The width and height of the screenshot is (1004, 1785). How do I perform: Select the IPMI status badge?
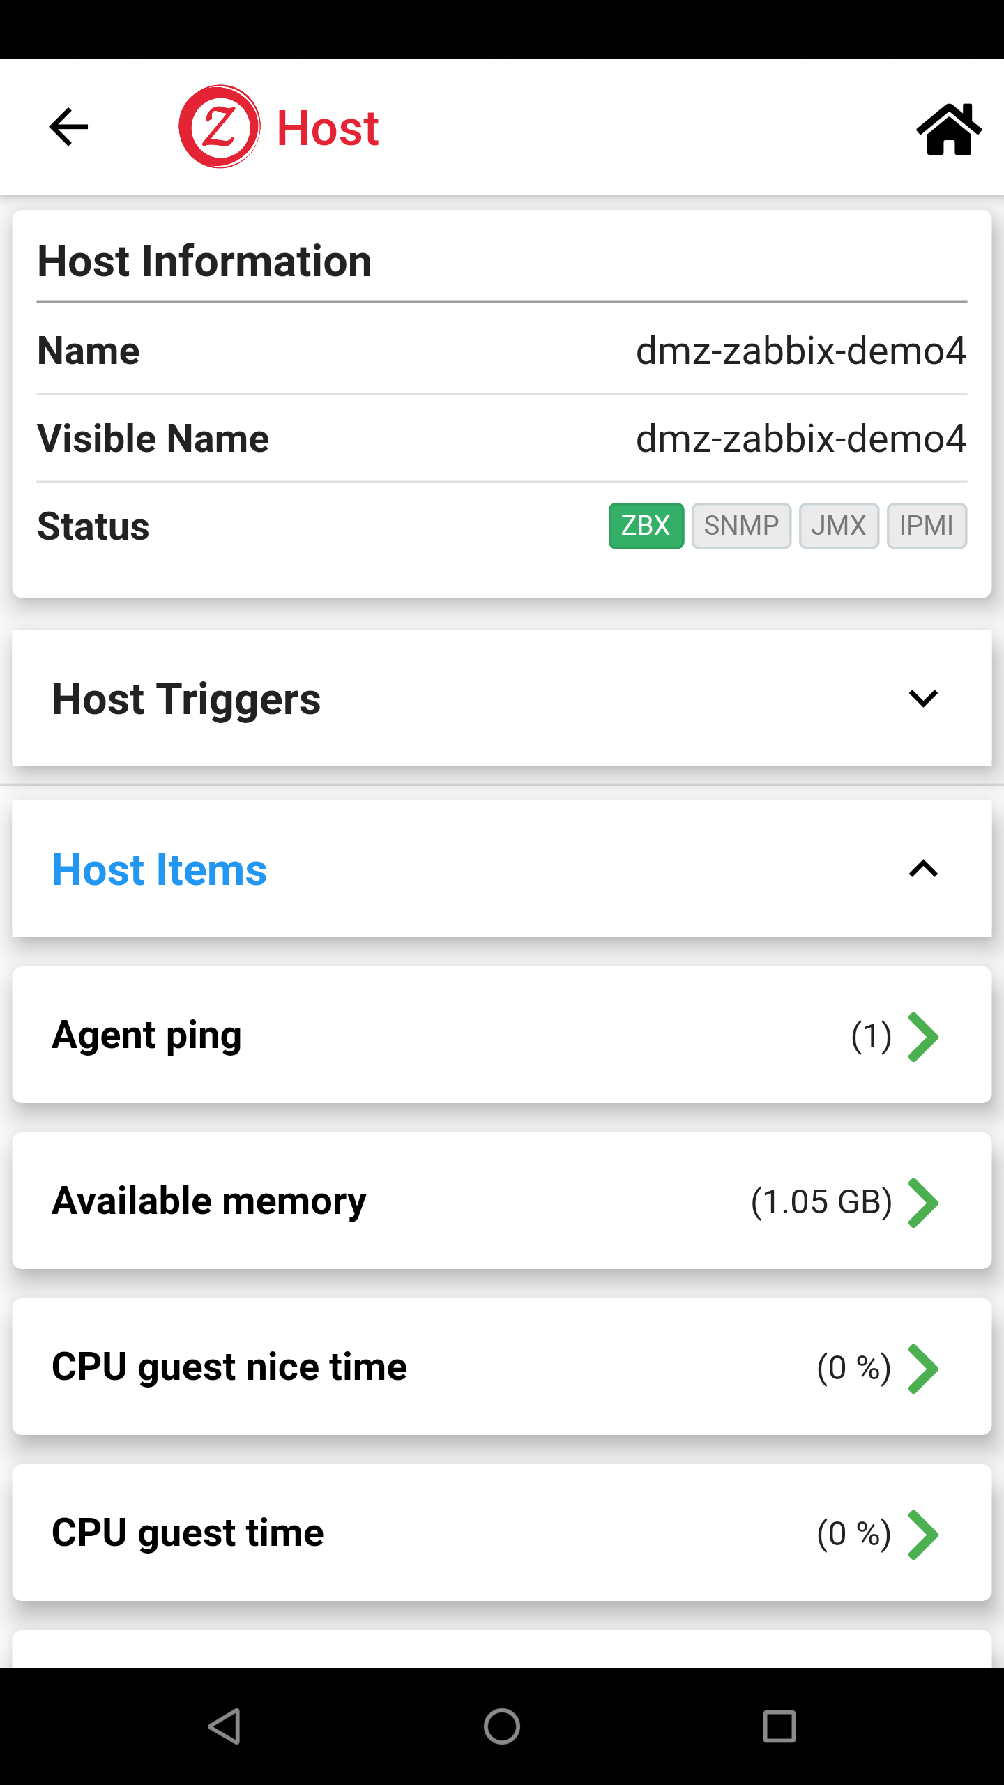pos(927,526)
